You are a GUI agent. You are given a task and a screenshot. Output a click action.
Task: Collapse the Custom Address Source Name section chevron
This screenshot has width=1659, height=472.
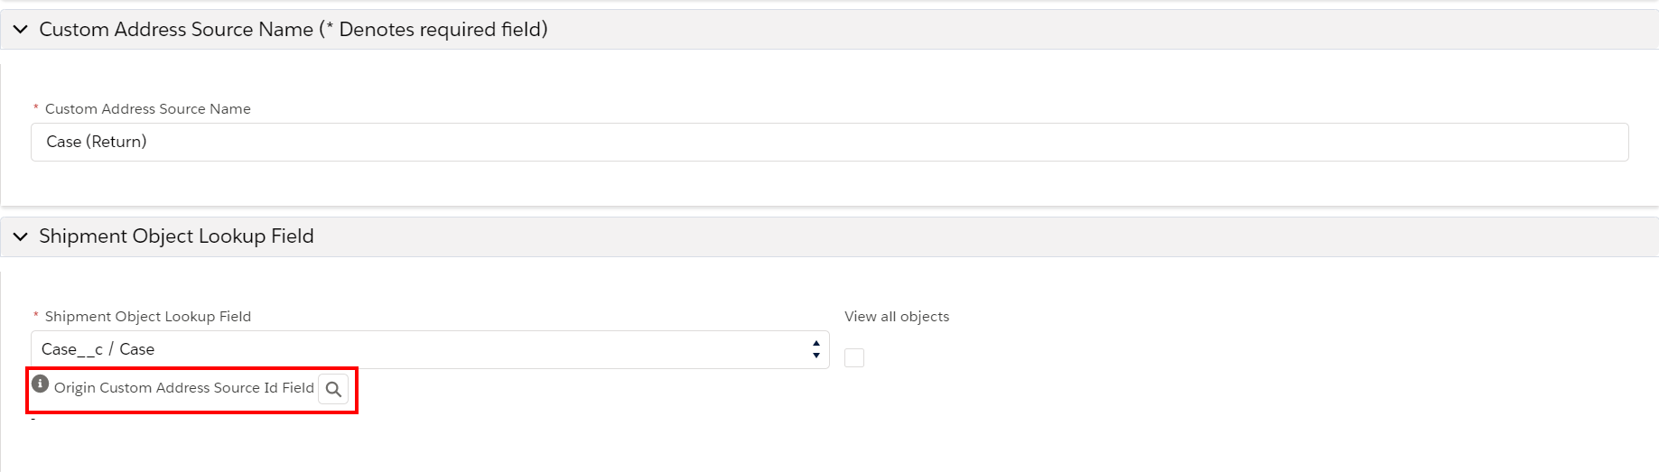[20, 30]
